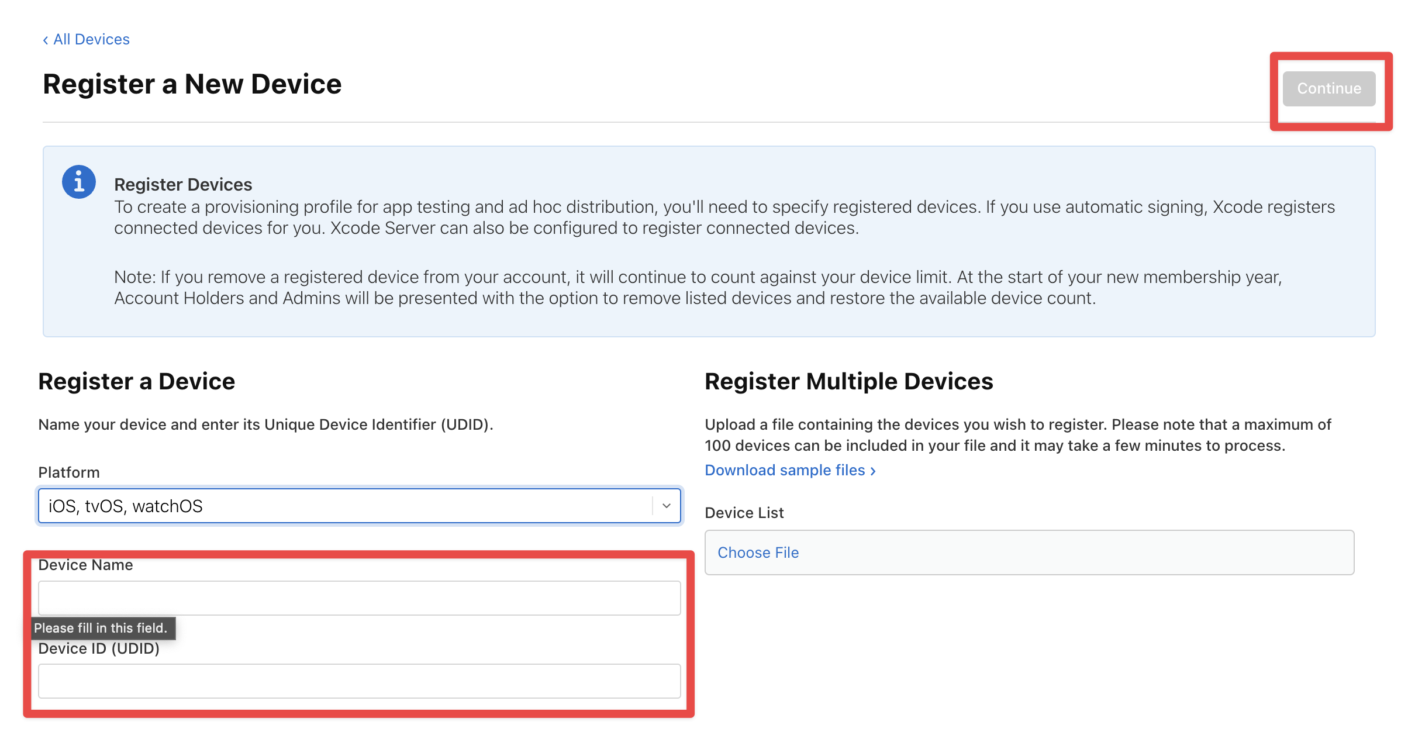Click the blue info icon beside Register Devices
The width and height of the screenshot is (1408, 732).
(78, 181)
